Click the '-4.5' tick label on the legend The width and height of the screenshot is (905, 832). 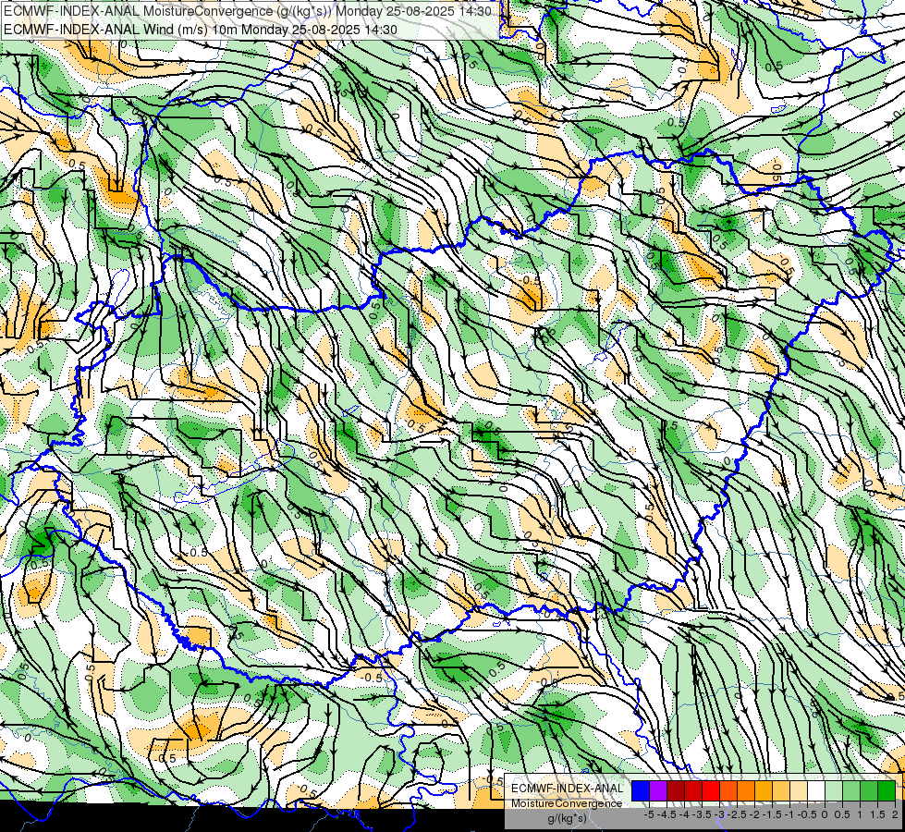point(669,814)
